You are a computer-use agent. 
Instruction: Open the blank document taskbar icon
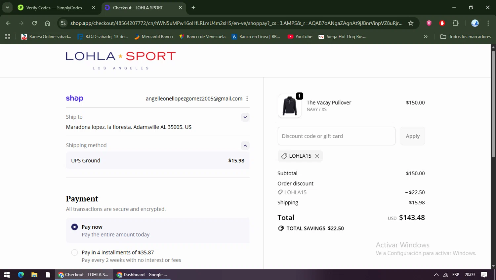[48, 275]
